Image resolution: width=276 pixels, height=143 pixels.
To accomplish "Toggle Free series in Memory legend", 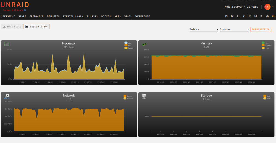I will click(265, 43).
